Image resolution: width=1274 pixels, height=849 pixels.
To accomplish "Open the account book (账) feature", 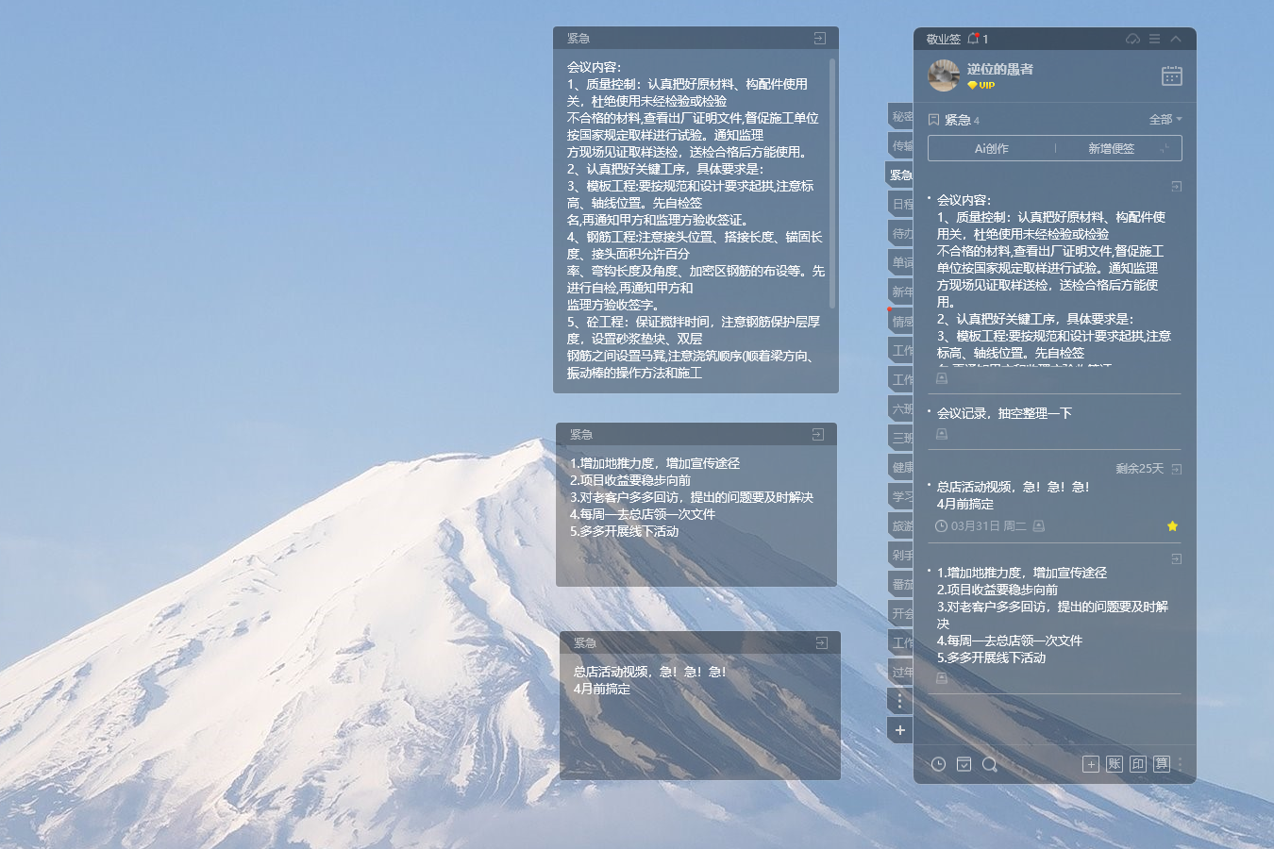I will 1114,764.
